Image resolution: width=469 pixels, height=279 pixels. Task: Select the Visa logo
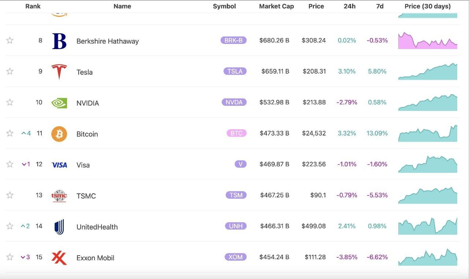[59, 165]
